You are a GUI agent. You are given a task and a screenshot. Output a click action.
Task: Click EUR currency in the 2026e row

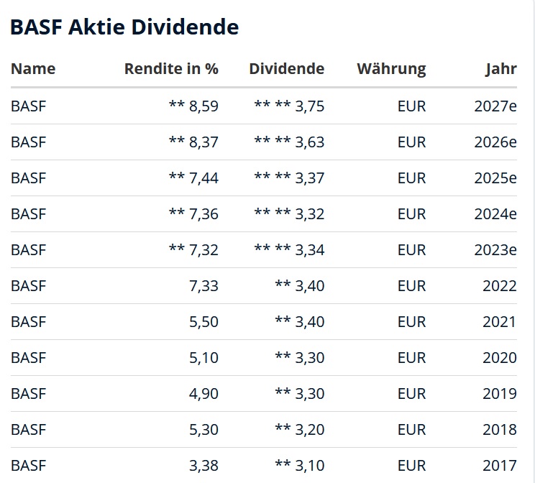tap(411, 142)
